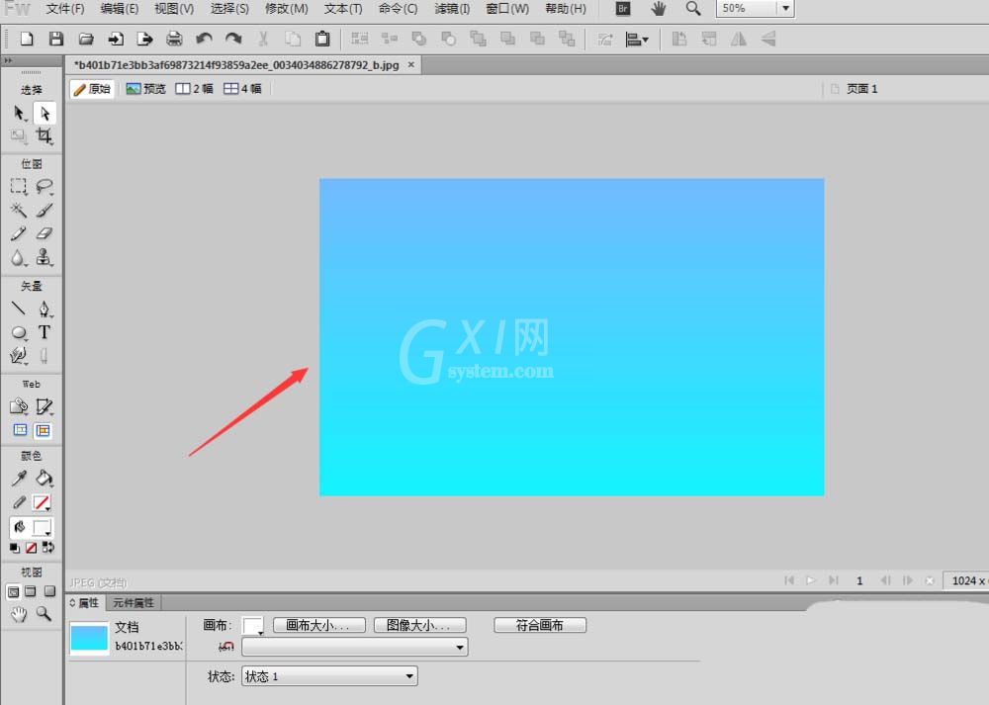
Task: Select the Knife tool
Action: 45,356
